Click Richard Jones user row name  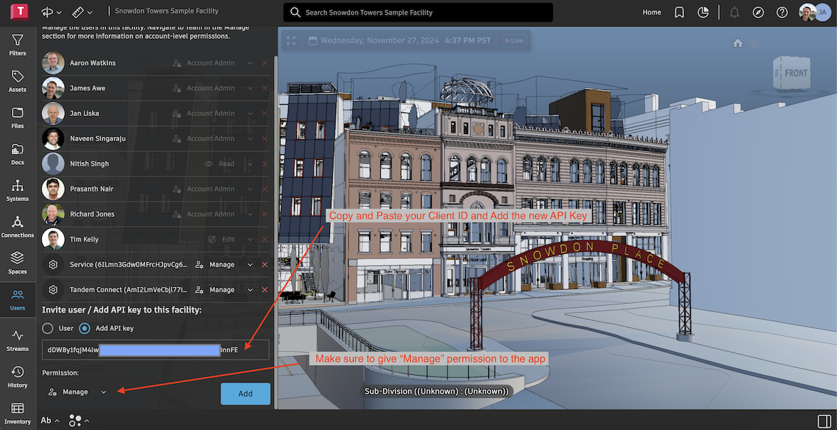point(92,214)
